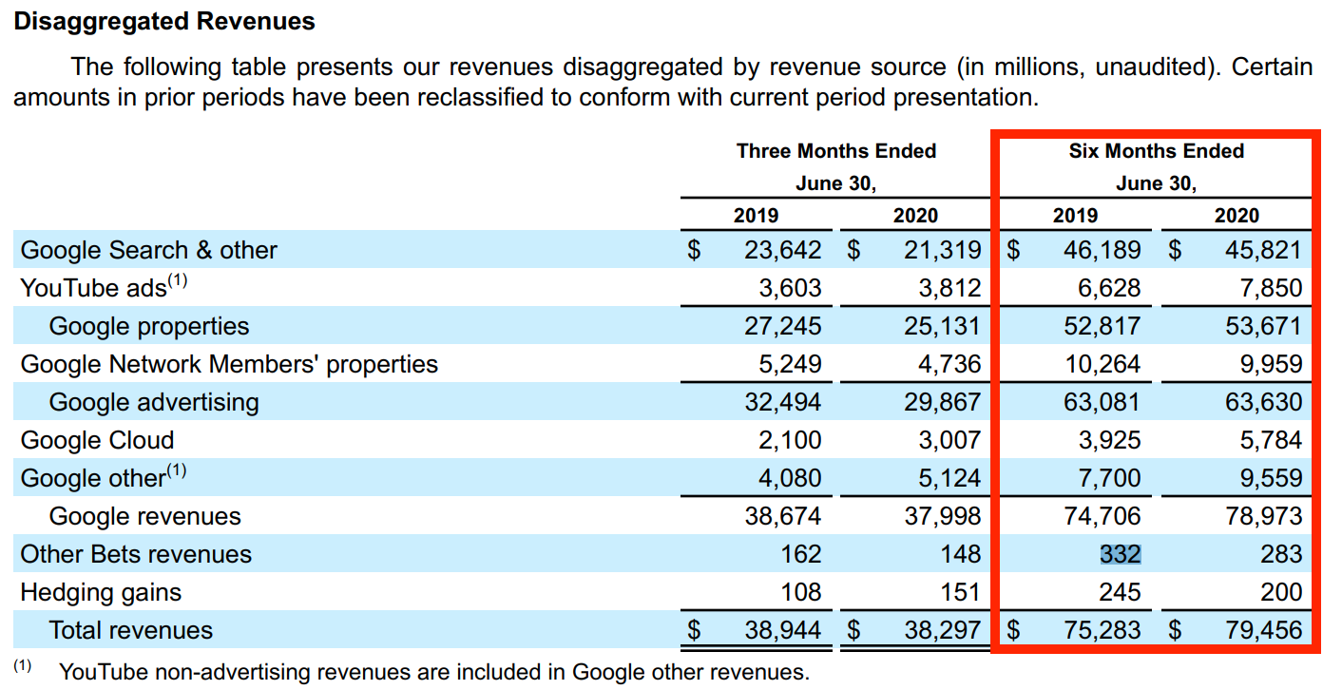1342x690 pixels.
Task: Pick the Google other value 5,124
Action: click(x=949, y=478)
